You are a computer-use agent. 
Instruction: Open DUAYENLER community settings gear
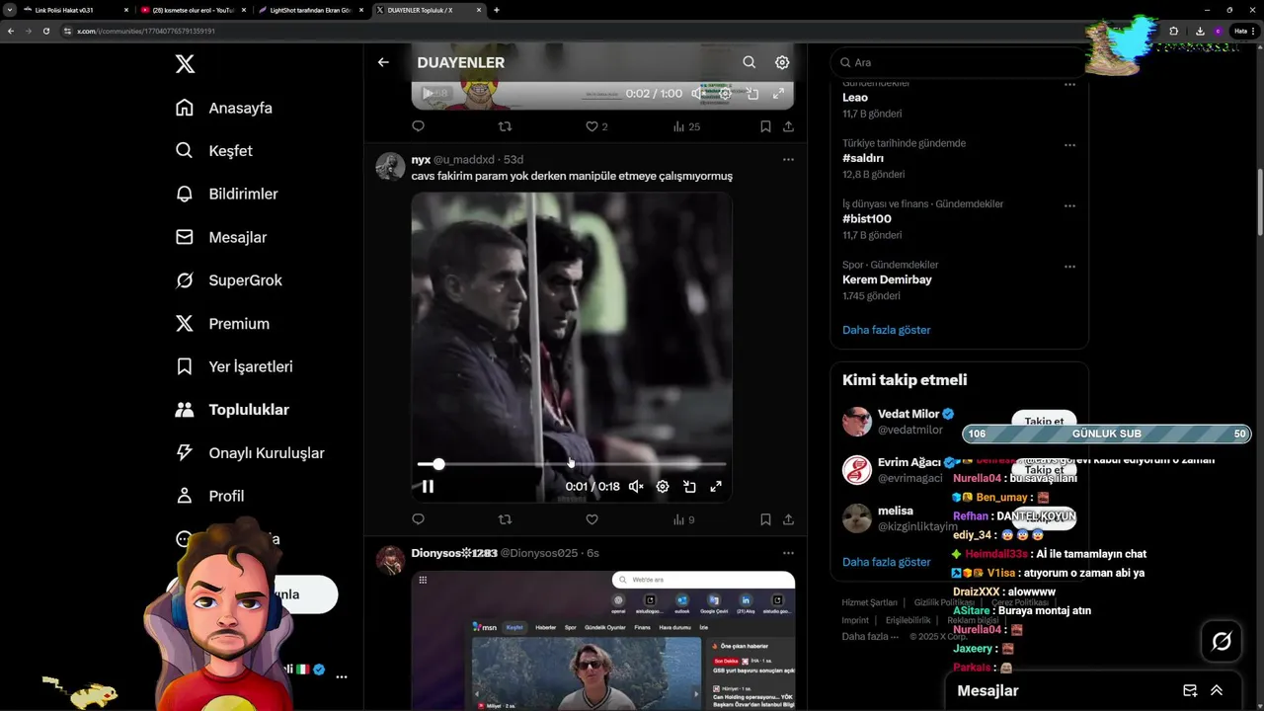point(782,62)
